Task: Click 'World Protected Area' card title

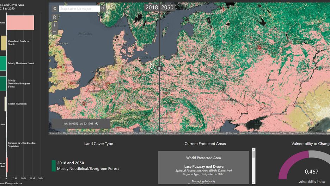Action: [x=203, y=158]
